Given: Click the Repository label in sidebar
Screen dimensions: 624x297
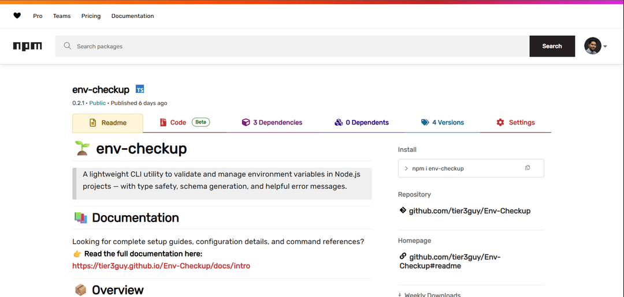Looking at the screenshot, I should [414, 194].
